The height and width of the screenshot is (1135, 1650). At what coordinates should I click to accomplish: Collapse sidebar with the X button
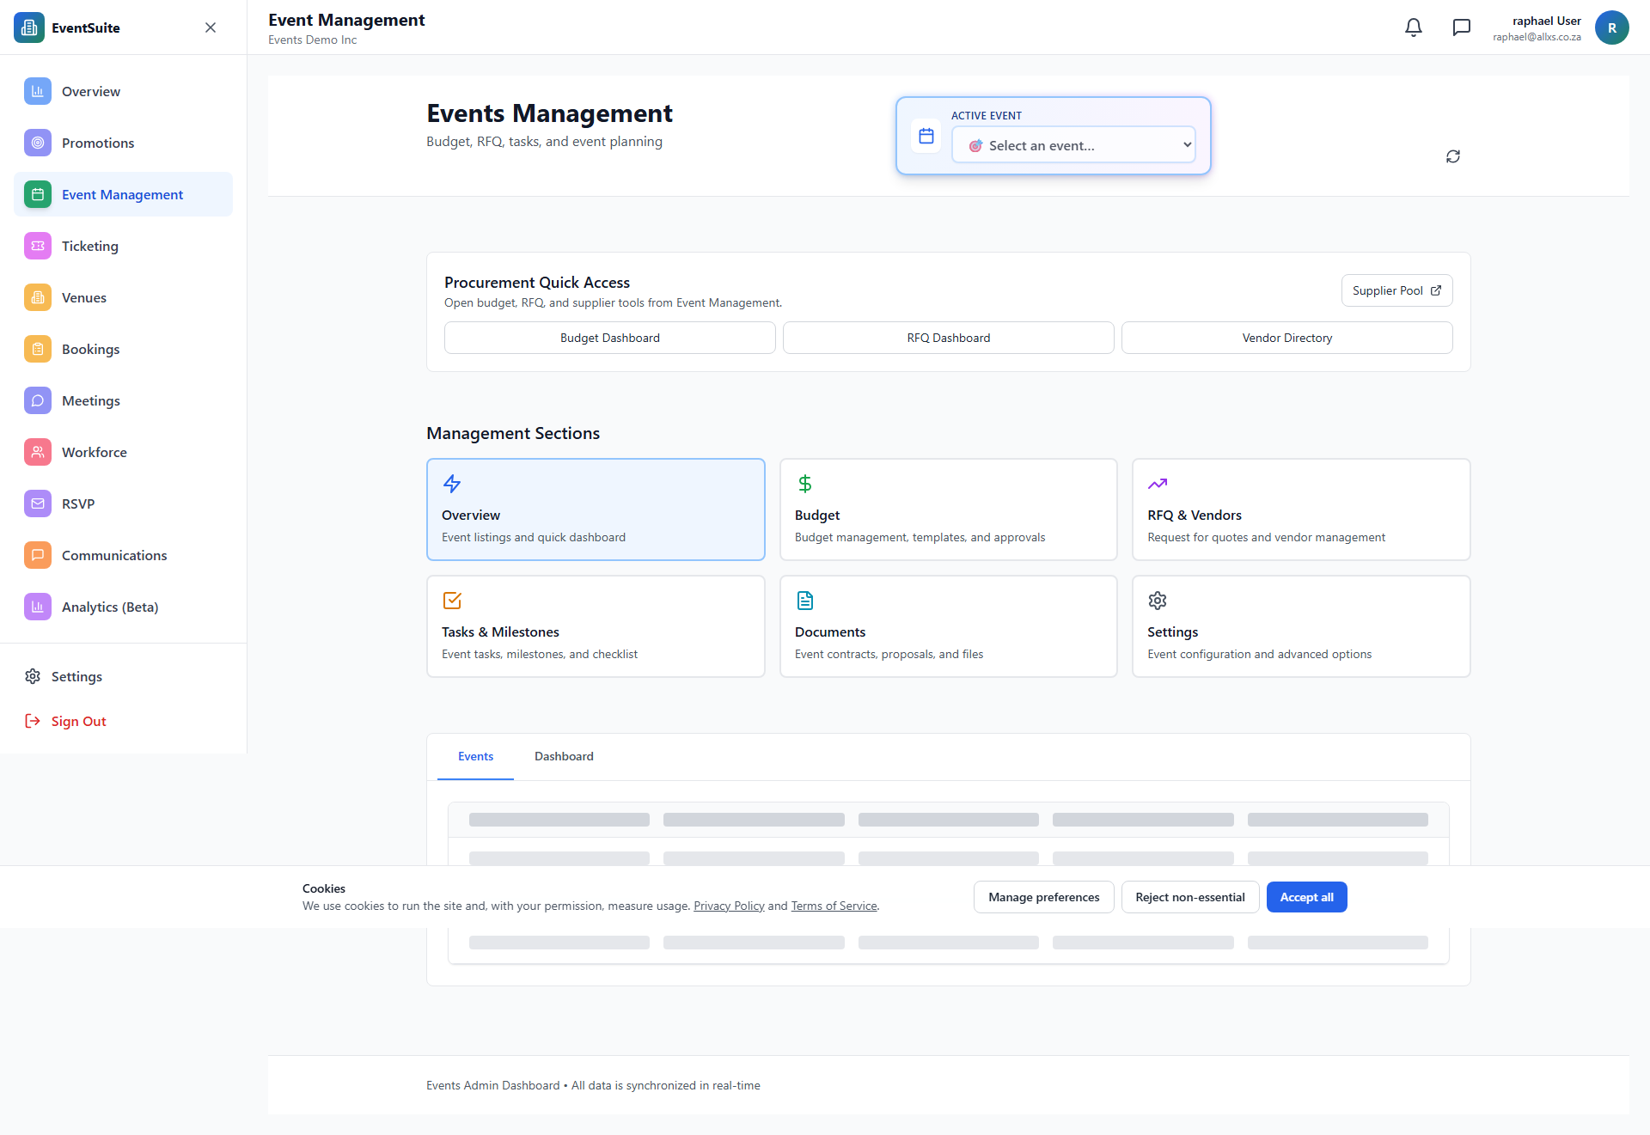click(x=211, y=27)
